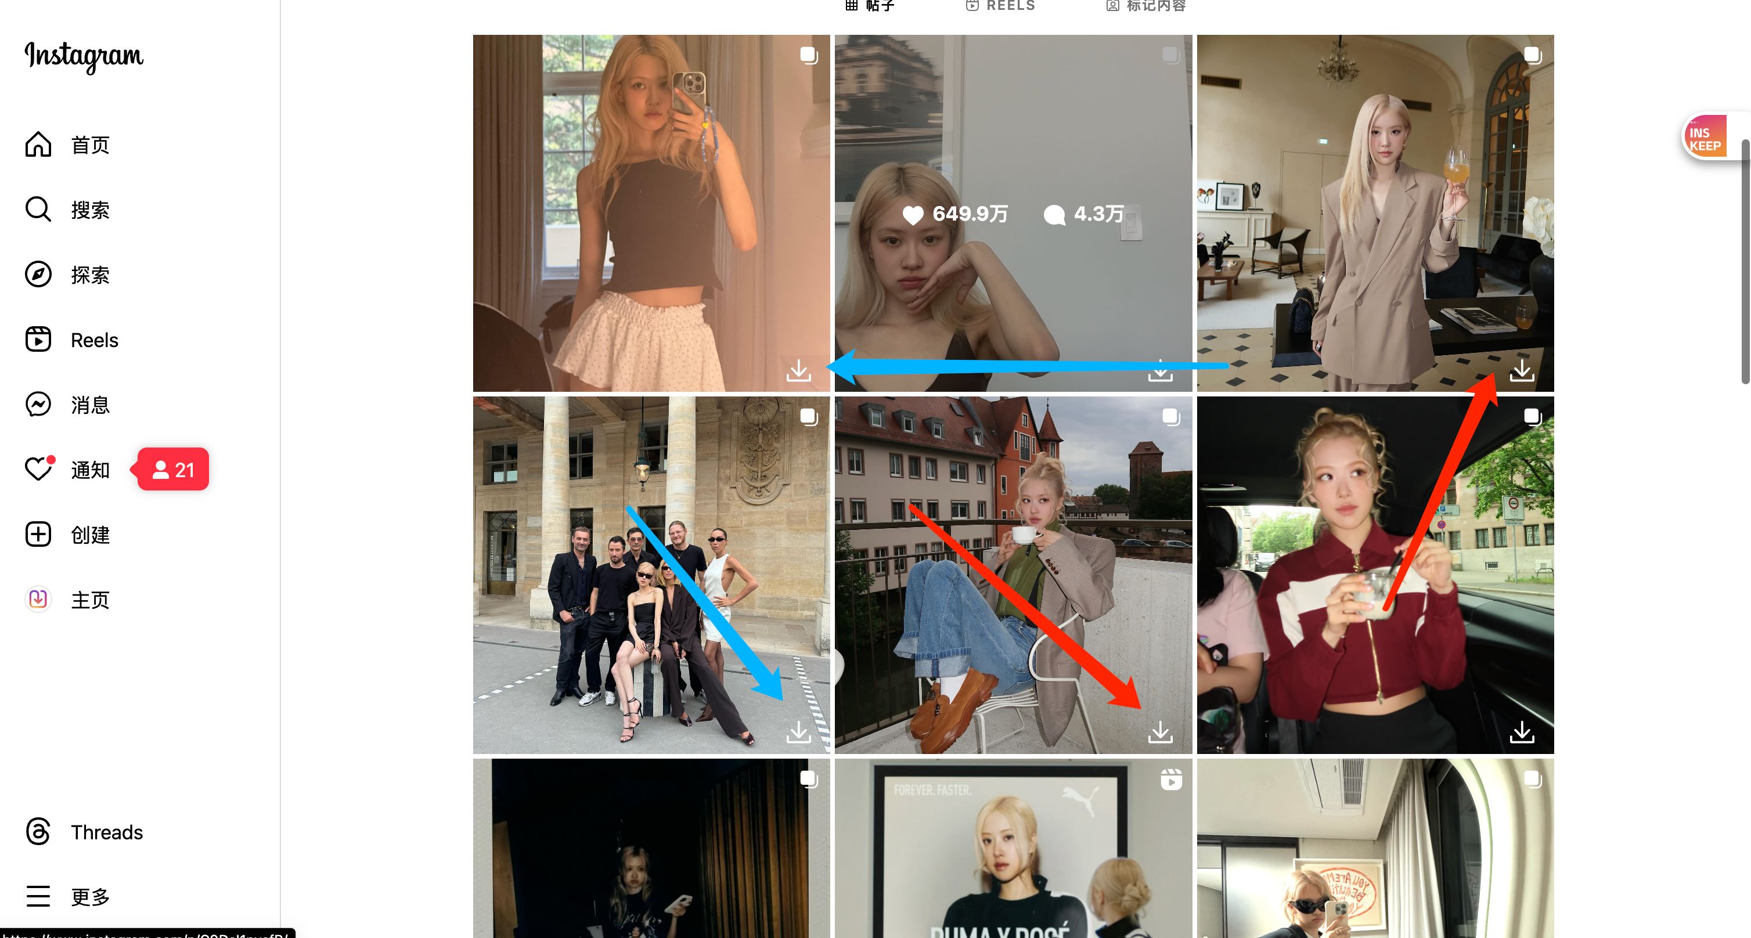This screenshot has height=938, width=1751.
Task: Click the profile home page icon
Action: click(38, 598)
